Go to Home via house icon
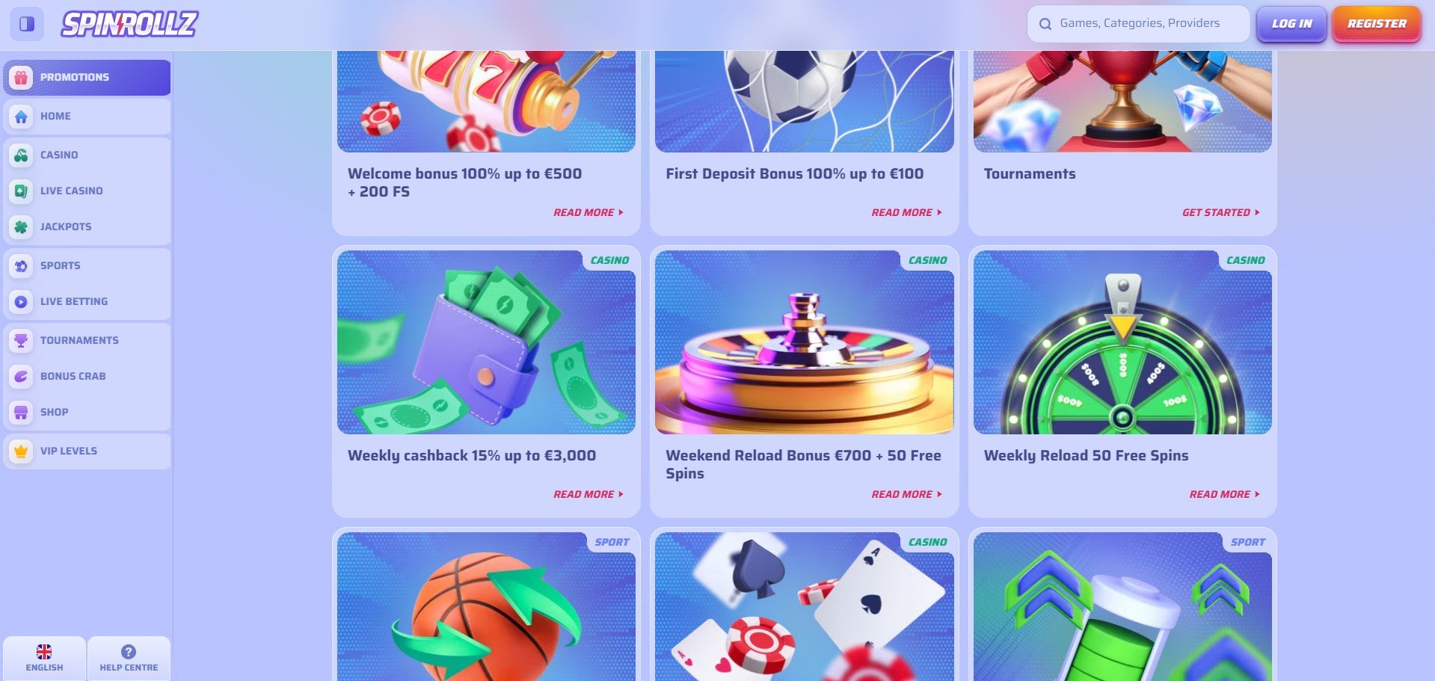Image resolution: width=1435 pixels, height=681 pixels. pos(21,116)
